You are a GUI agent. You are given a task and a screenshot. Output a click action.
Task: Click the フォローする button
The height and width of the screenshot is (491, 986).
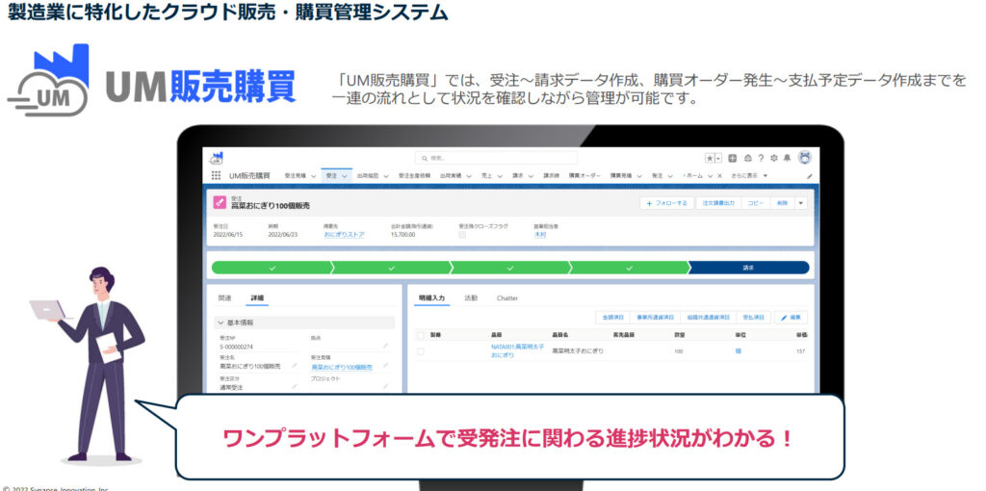coord(667,203)
